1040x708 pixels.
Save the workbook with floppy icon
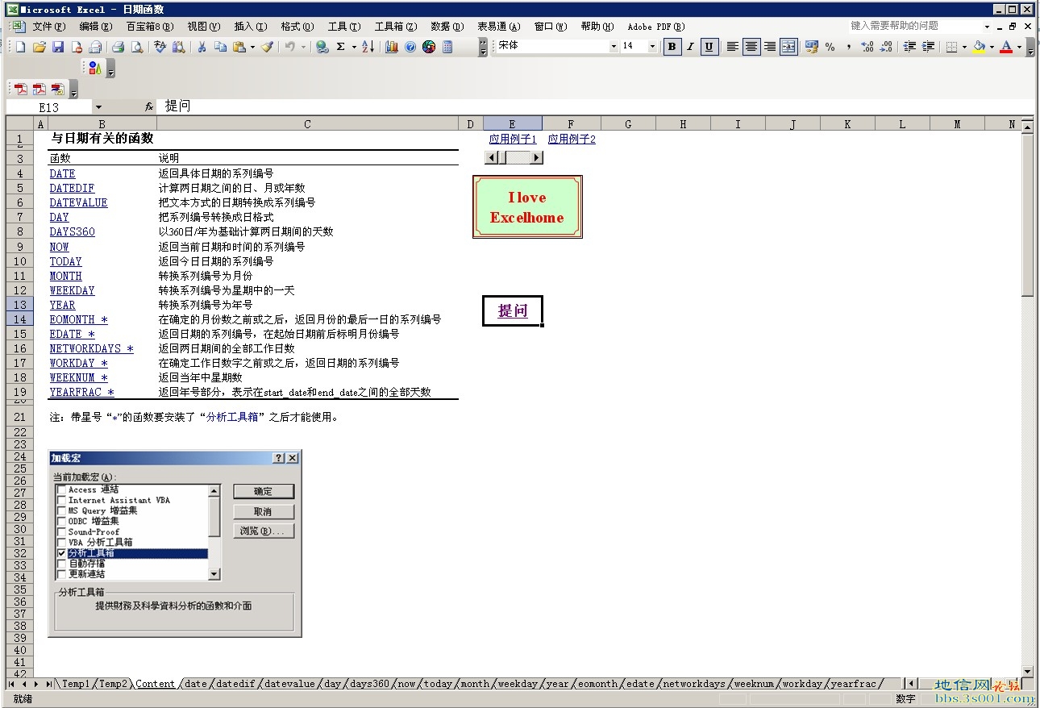[58, 47]
